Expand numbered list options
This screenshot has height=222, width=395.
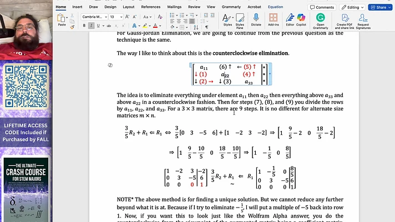(186, 16)
